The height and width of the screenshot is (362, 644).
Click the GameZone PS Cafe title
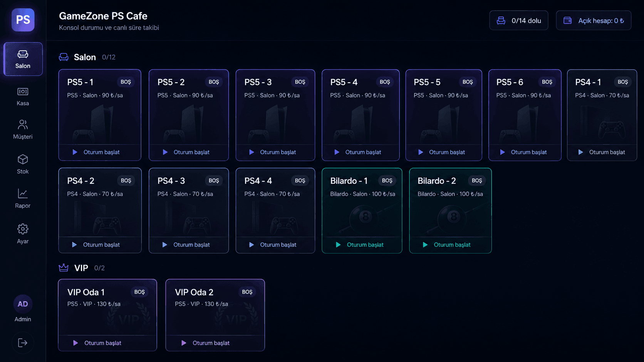[103, 16]
